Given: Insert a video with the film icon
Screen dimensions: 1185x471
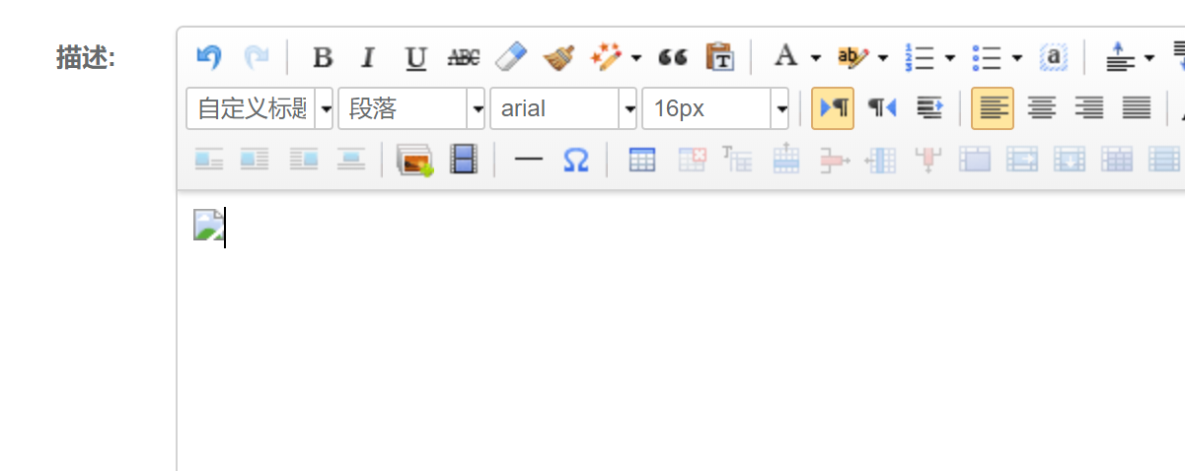Looking at the screenshot, I should click(x=463, y=159).
